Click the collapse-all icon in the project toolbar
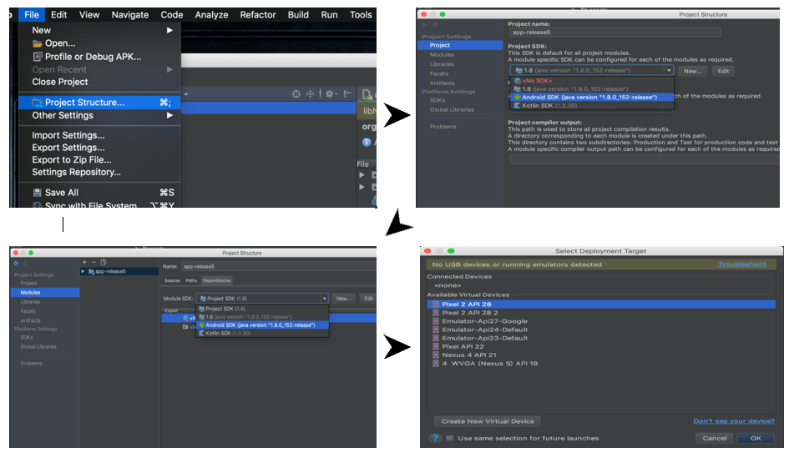This screenshot has height=458, width=794. click(310, 93)
